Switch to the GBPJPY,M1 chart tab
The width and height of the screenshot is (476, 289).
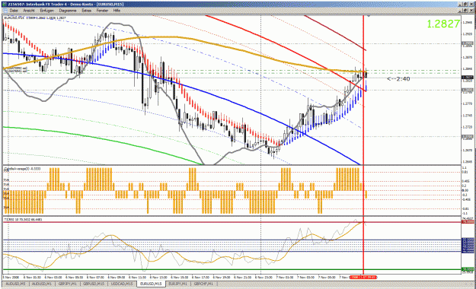click(x=68, y=284)
